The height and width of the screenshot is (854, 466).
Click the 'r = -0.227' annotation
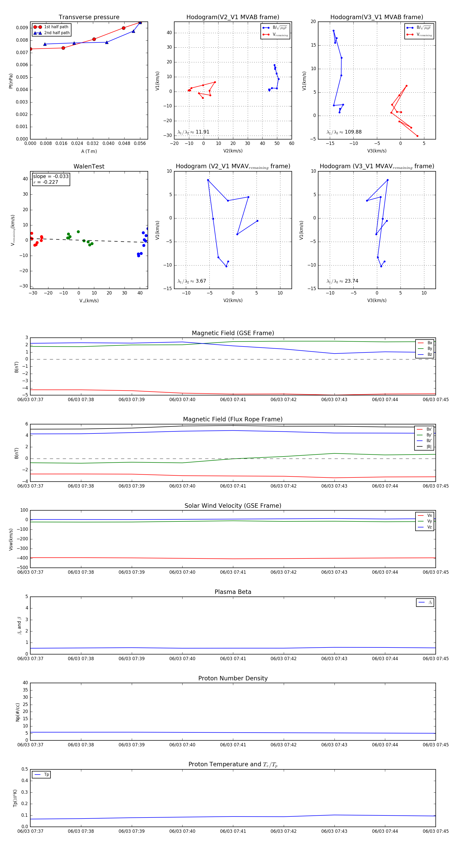coord(46,182)
